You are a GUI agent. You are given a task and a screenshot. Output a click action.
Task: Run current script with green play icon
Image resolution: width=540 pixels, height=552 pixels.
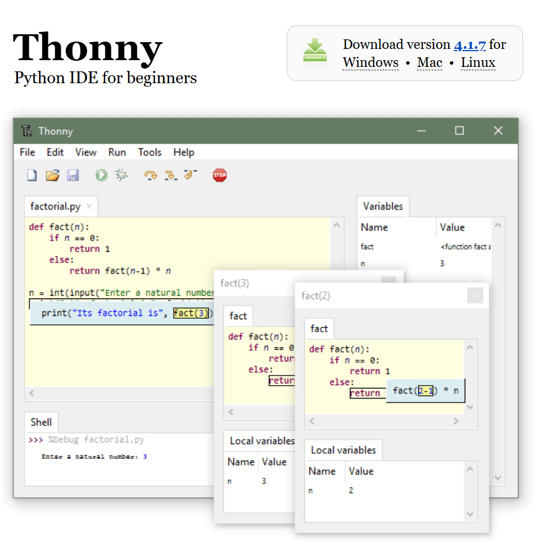[101, 175]
